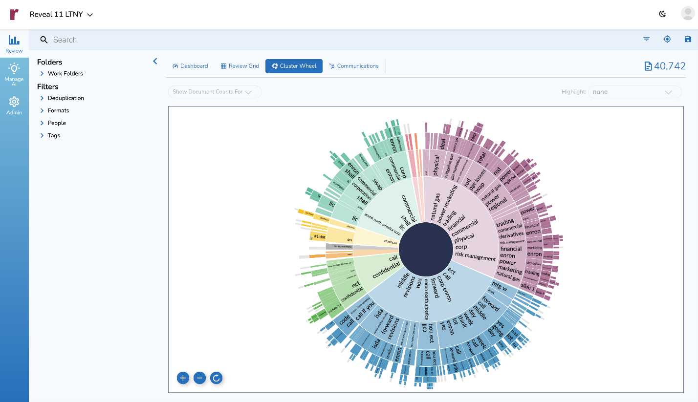Open the Review section in sidebar
698x402 pixels.
coord(14,44)
